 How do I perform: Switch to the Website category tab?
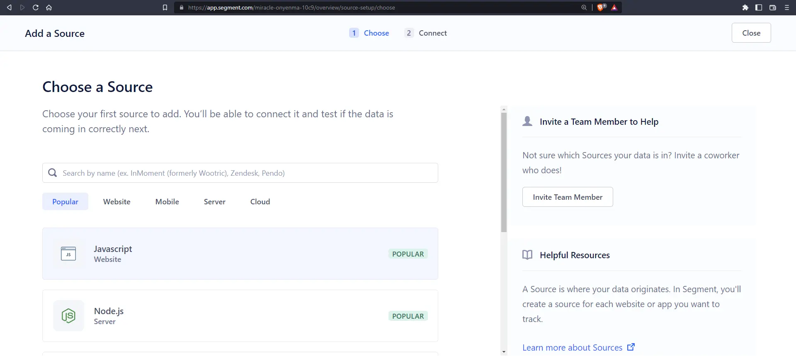pyautogui.click(x=117, y=201)
